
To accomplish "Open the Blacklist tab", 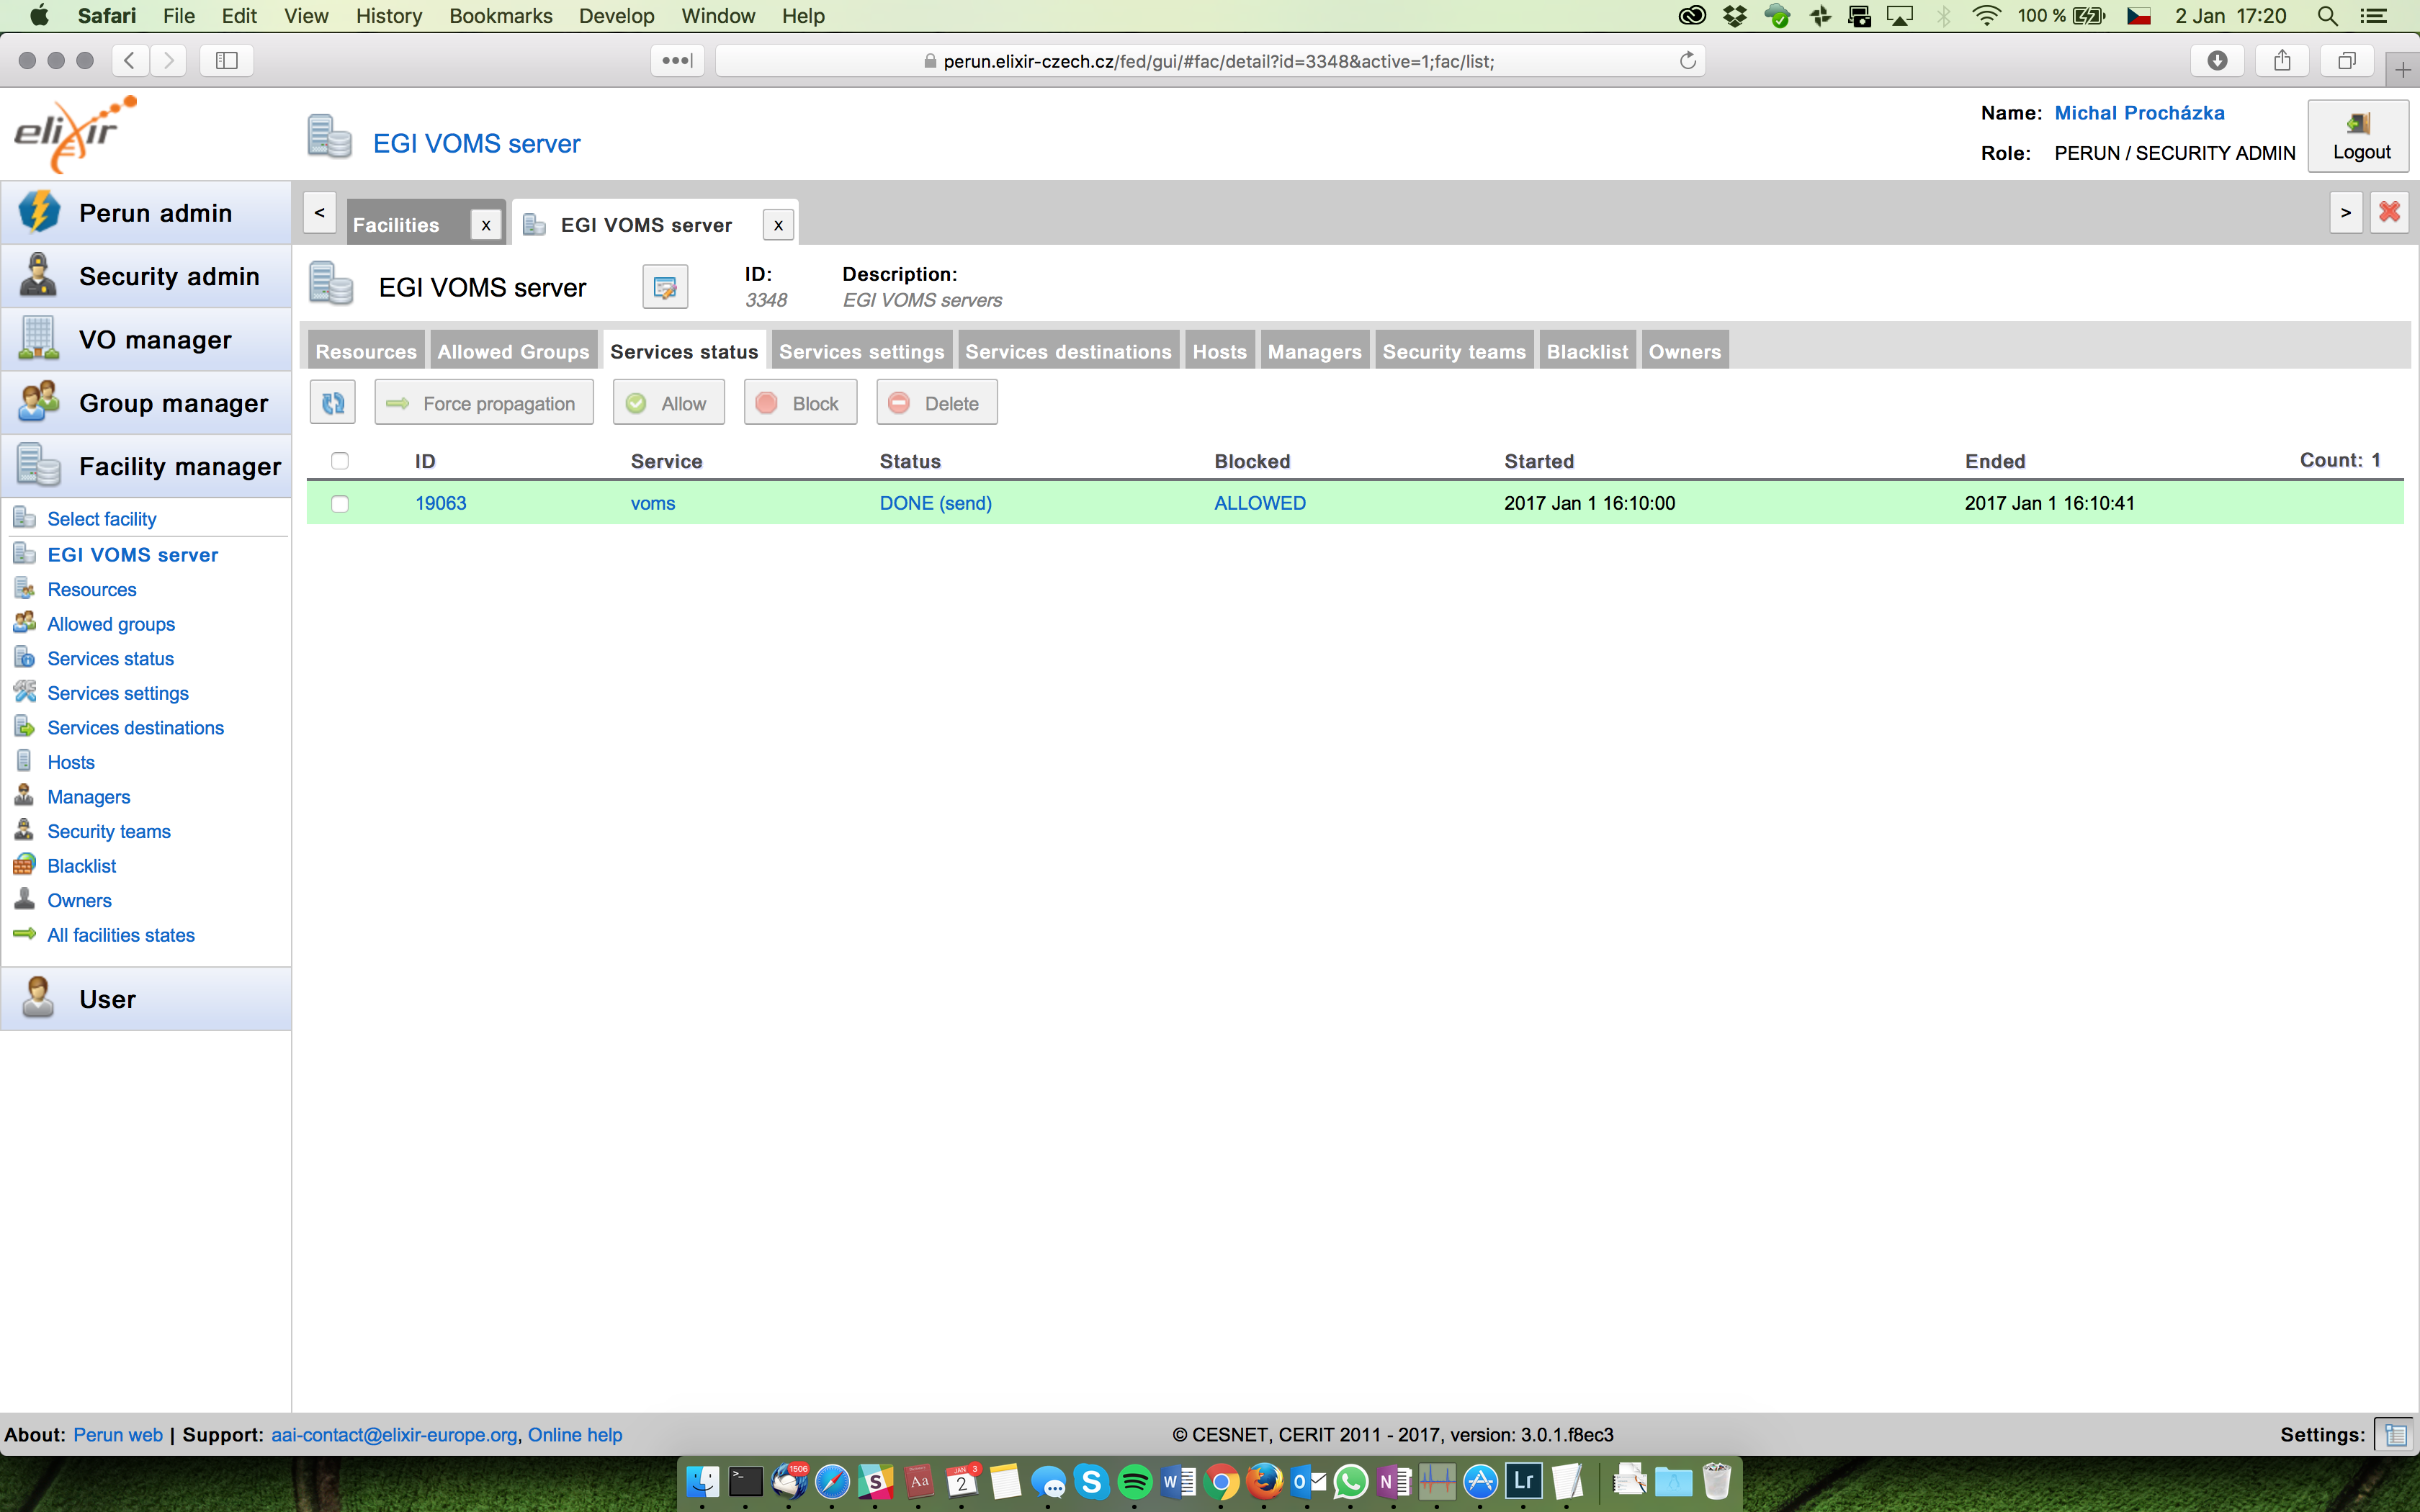I will 1587,351.
